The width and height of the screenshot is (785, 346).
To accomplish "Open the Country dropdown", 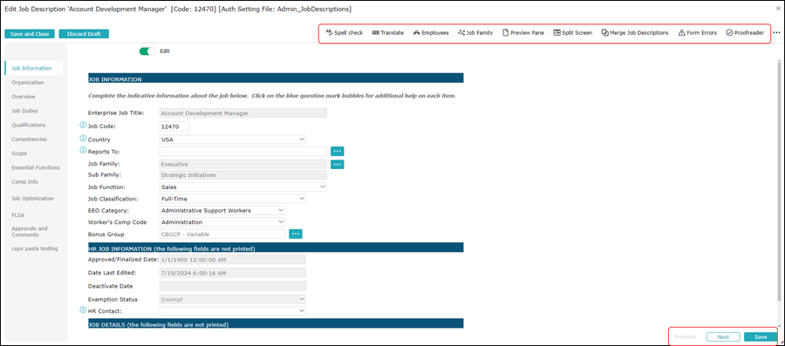I will click(232, 139).
